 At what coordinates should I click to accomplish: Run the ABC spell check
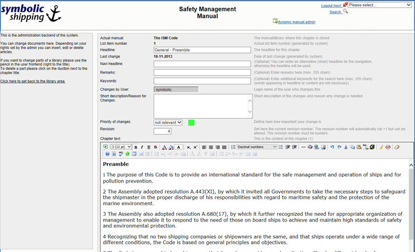[x=121, y=154]
